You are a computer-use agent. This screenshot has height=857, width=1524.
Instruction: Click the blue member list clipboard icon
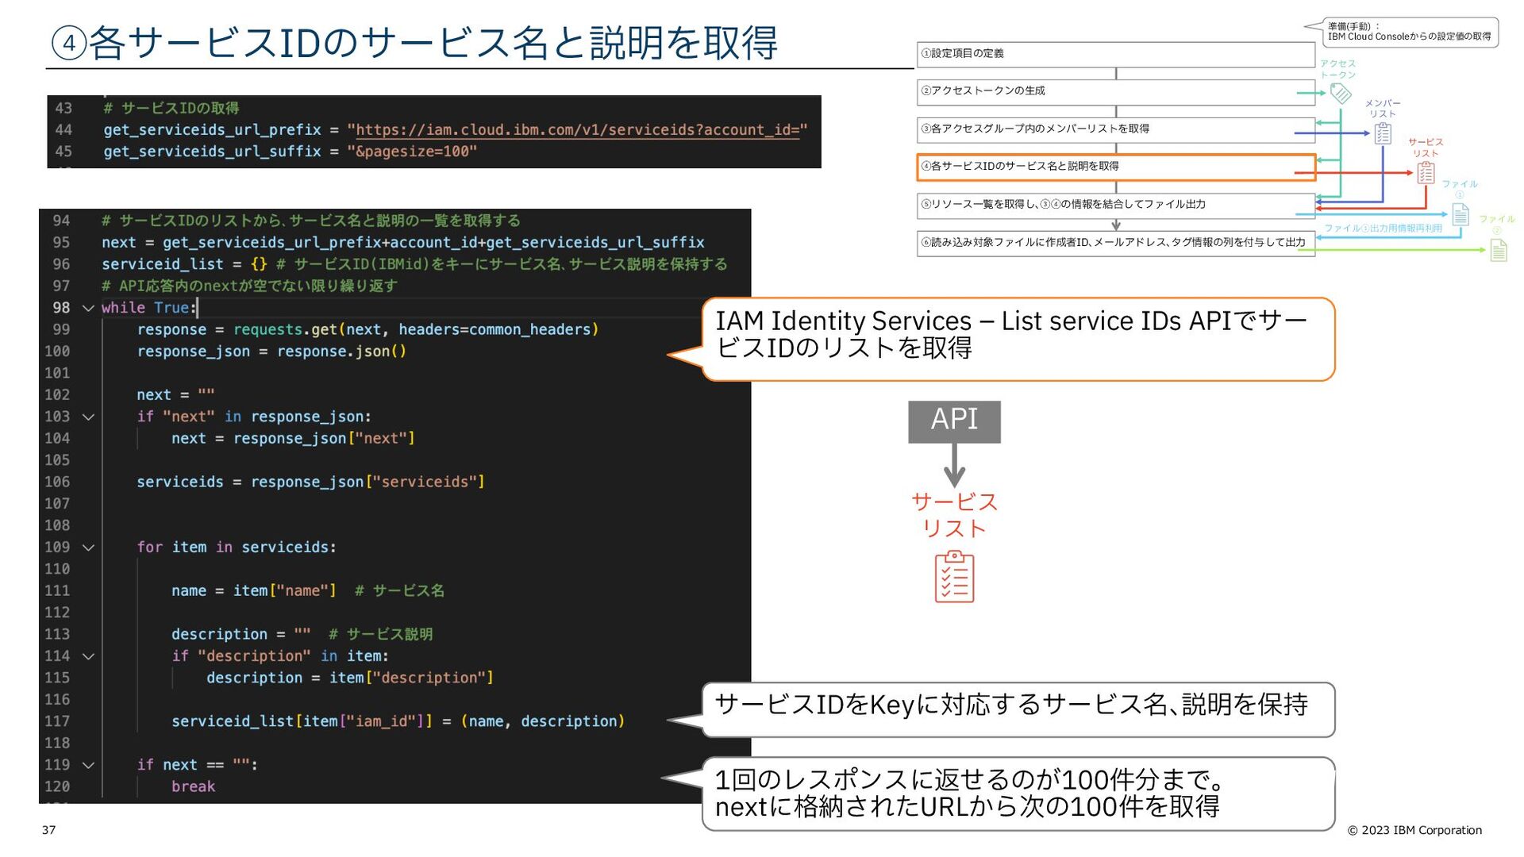1383,133
